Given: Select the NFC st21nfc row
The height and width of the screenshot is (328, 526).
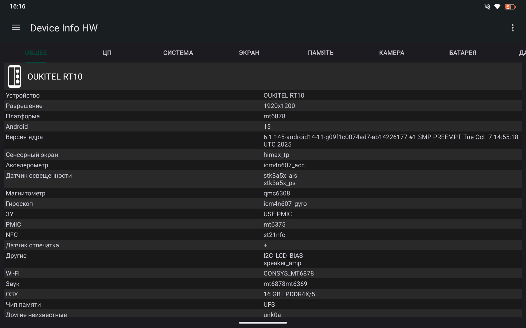Looking at the screenshot, I should (x=263, y=235).
